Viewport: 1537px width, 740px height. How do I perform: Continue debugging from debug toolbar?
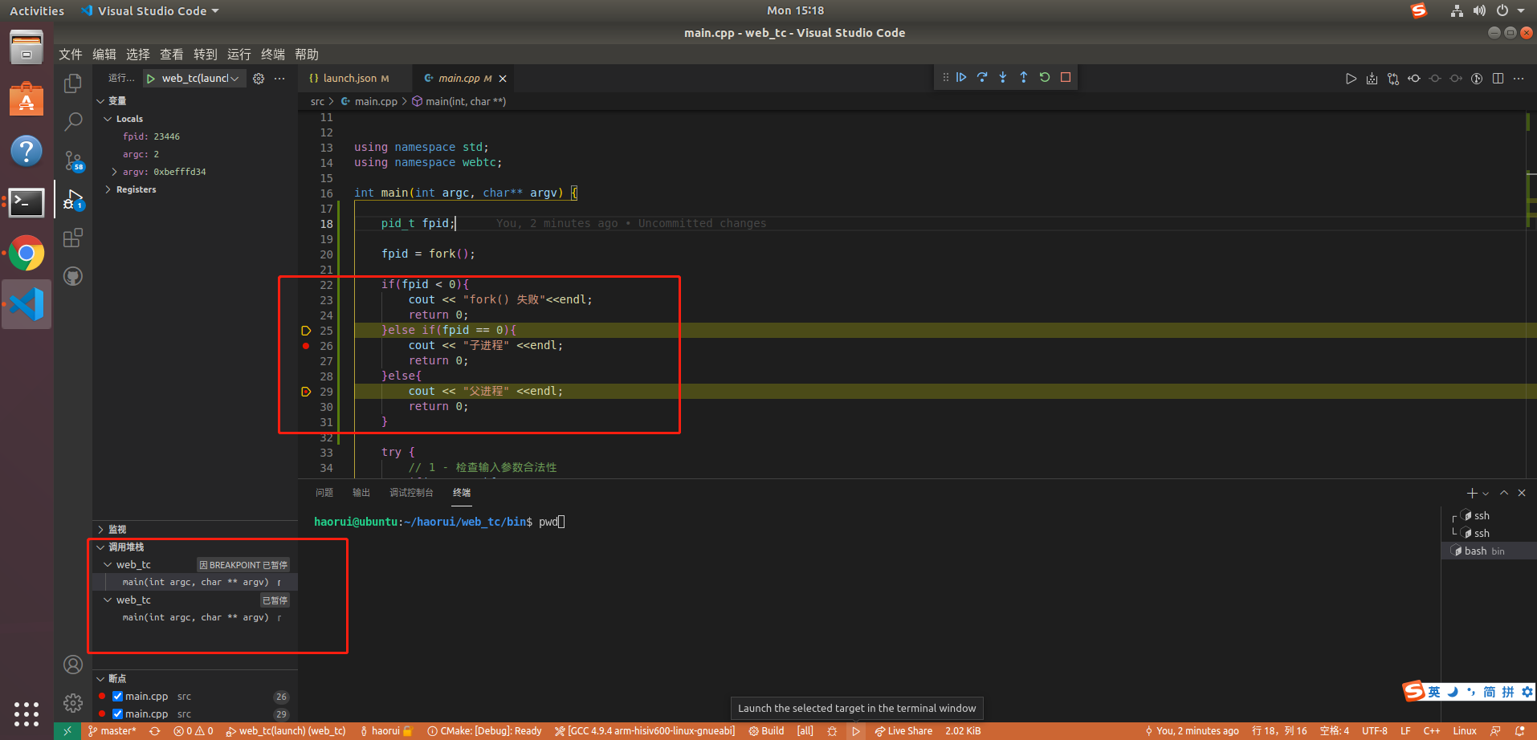pyautogui.click(x=961, y=77)
